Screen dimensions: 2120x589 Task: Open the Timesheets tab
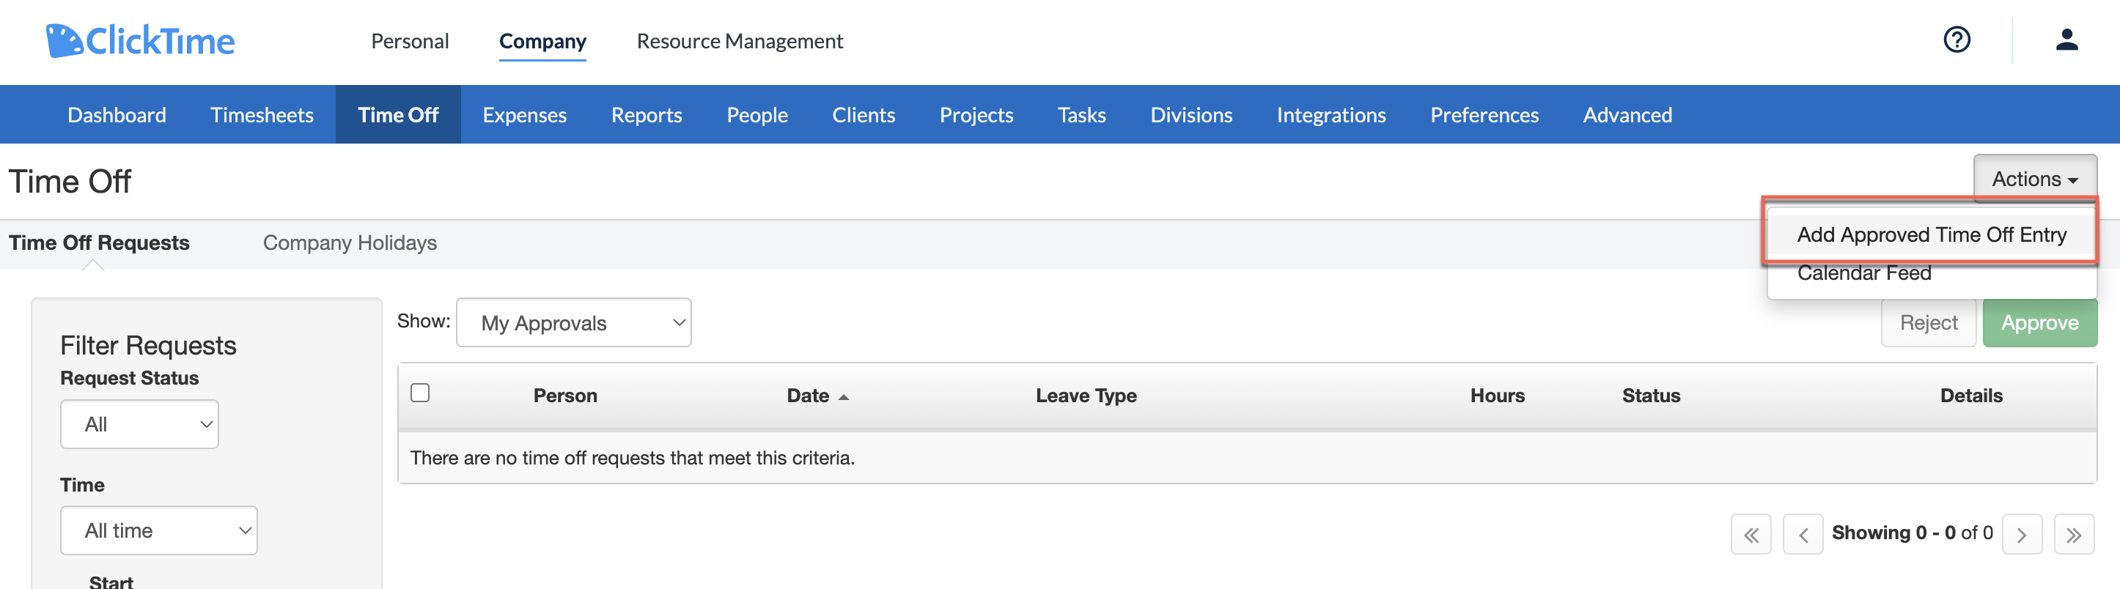click(x=262, y=114)
